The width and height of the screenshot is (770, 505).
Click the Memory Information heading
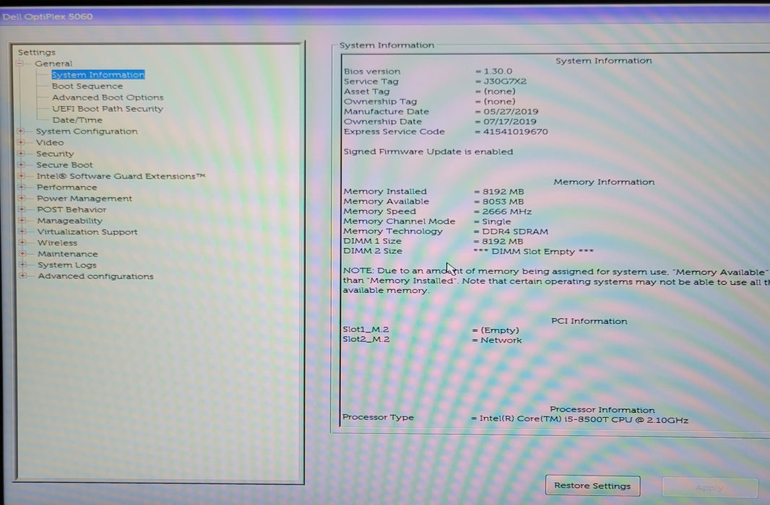(x=604, y=181)
